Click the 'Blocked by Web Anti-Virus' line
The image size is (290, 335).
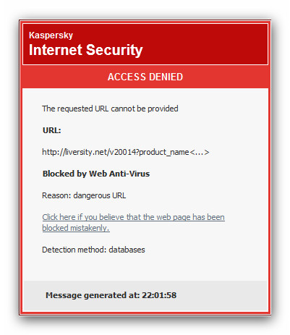coord(96,174)
